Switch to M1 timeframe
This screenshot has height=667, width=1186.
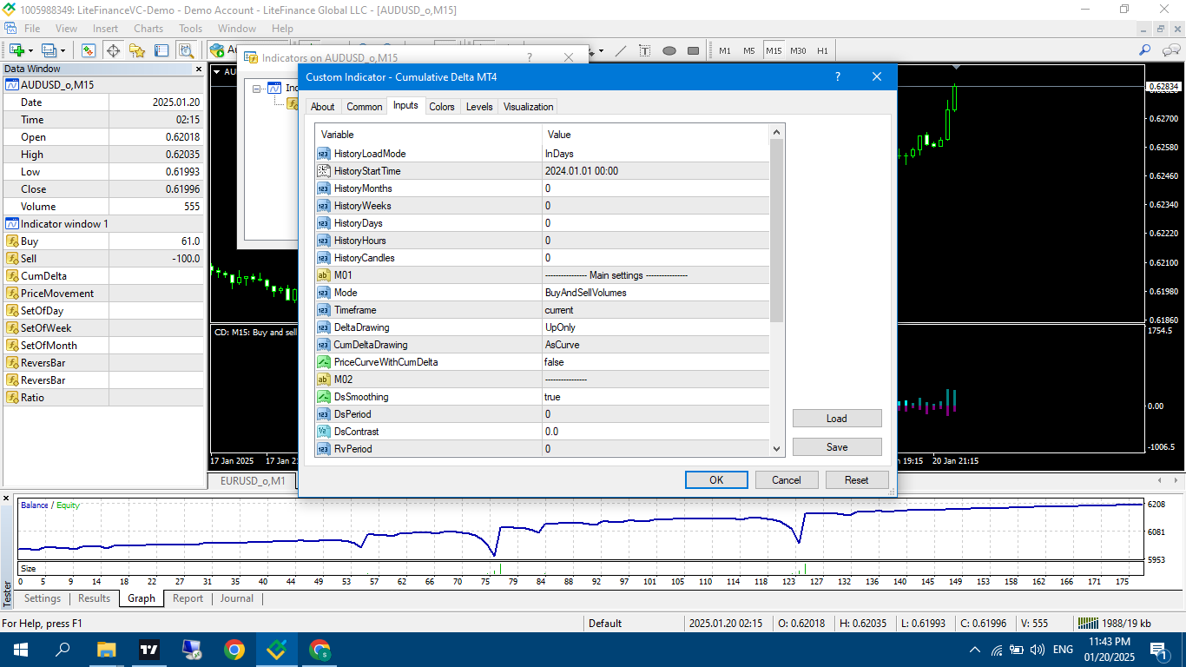tap(725, 50)
